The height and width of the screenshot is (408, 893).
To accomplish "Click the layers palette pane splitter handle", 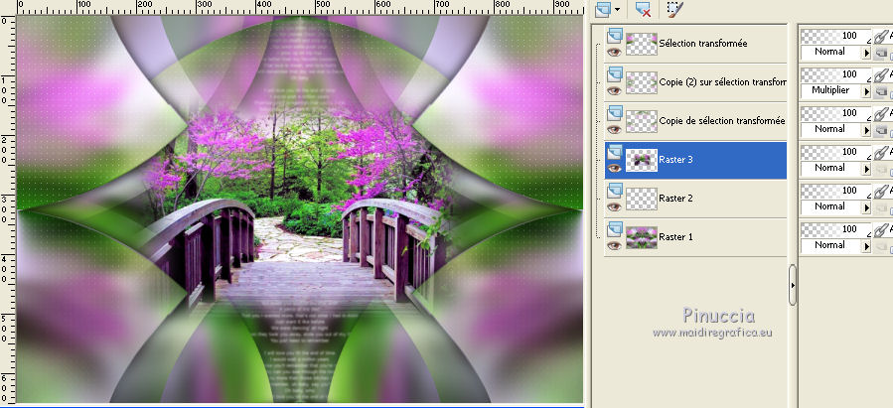I will pyautogui.click(x=793, y=285).
